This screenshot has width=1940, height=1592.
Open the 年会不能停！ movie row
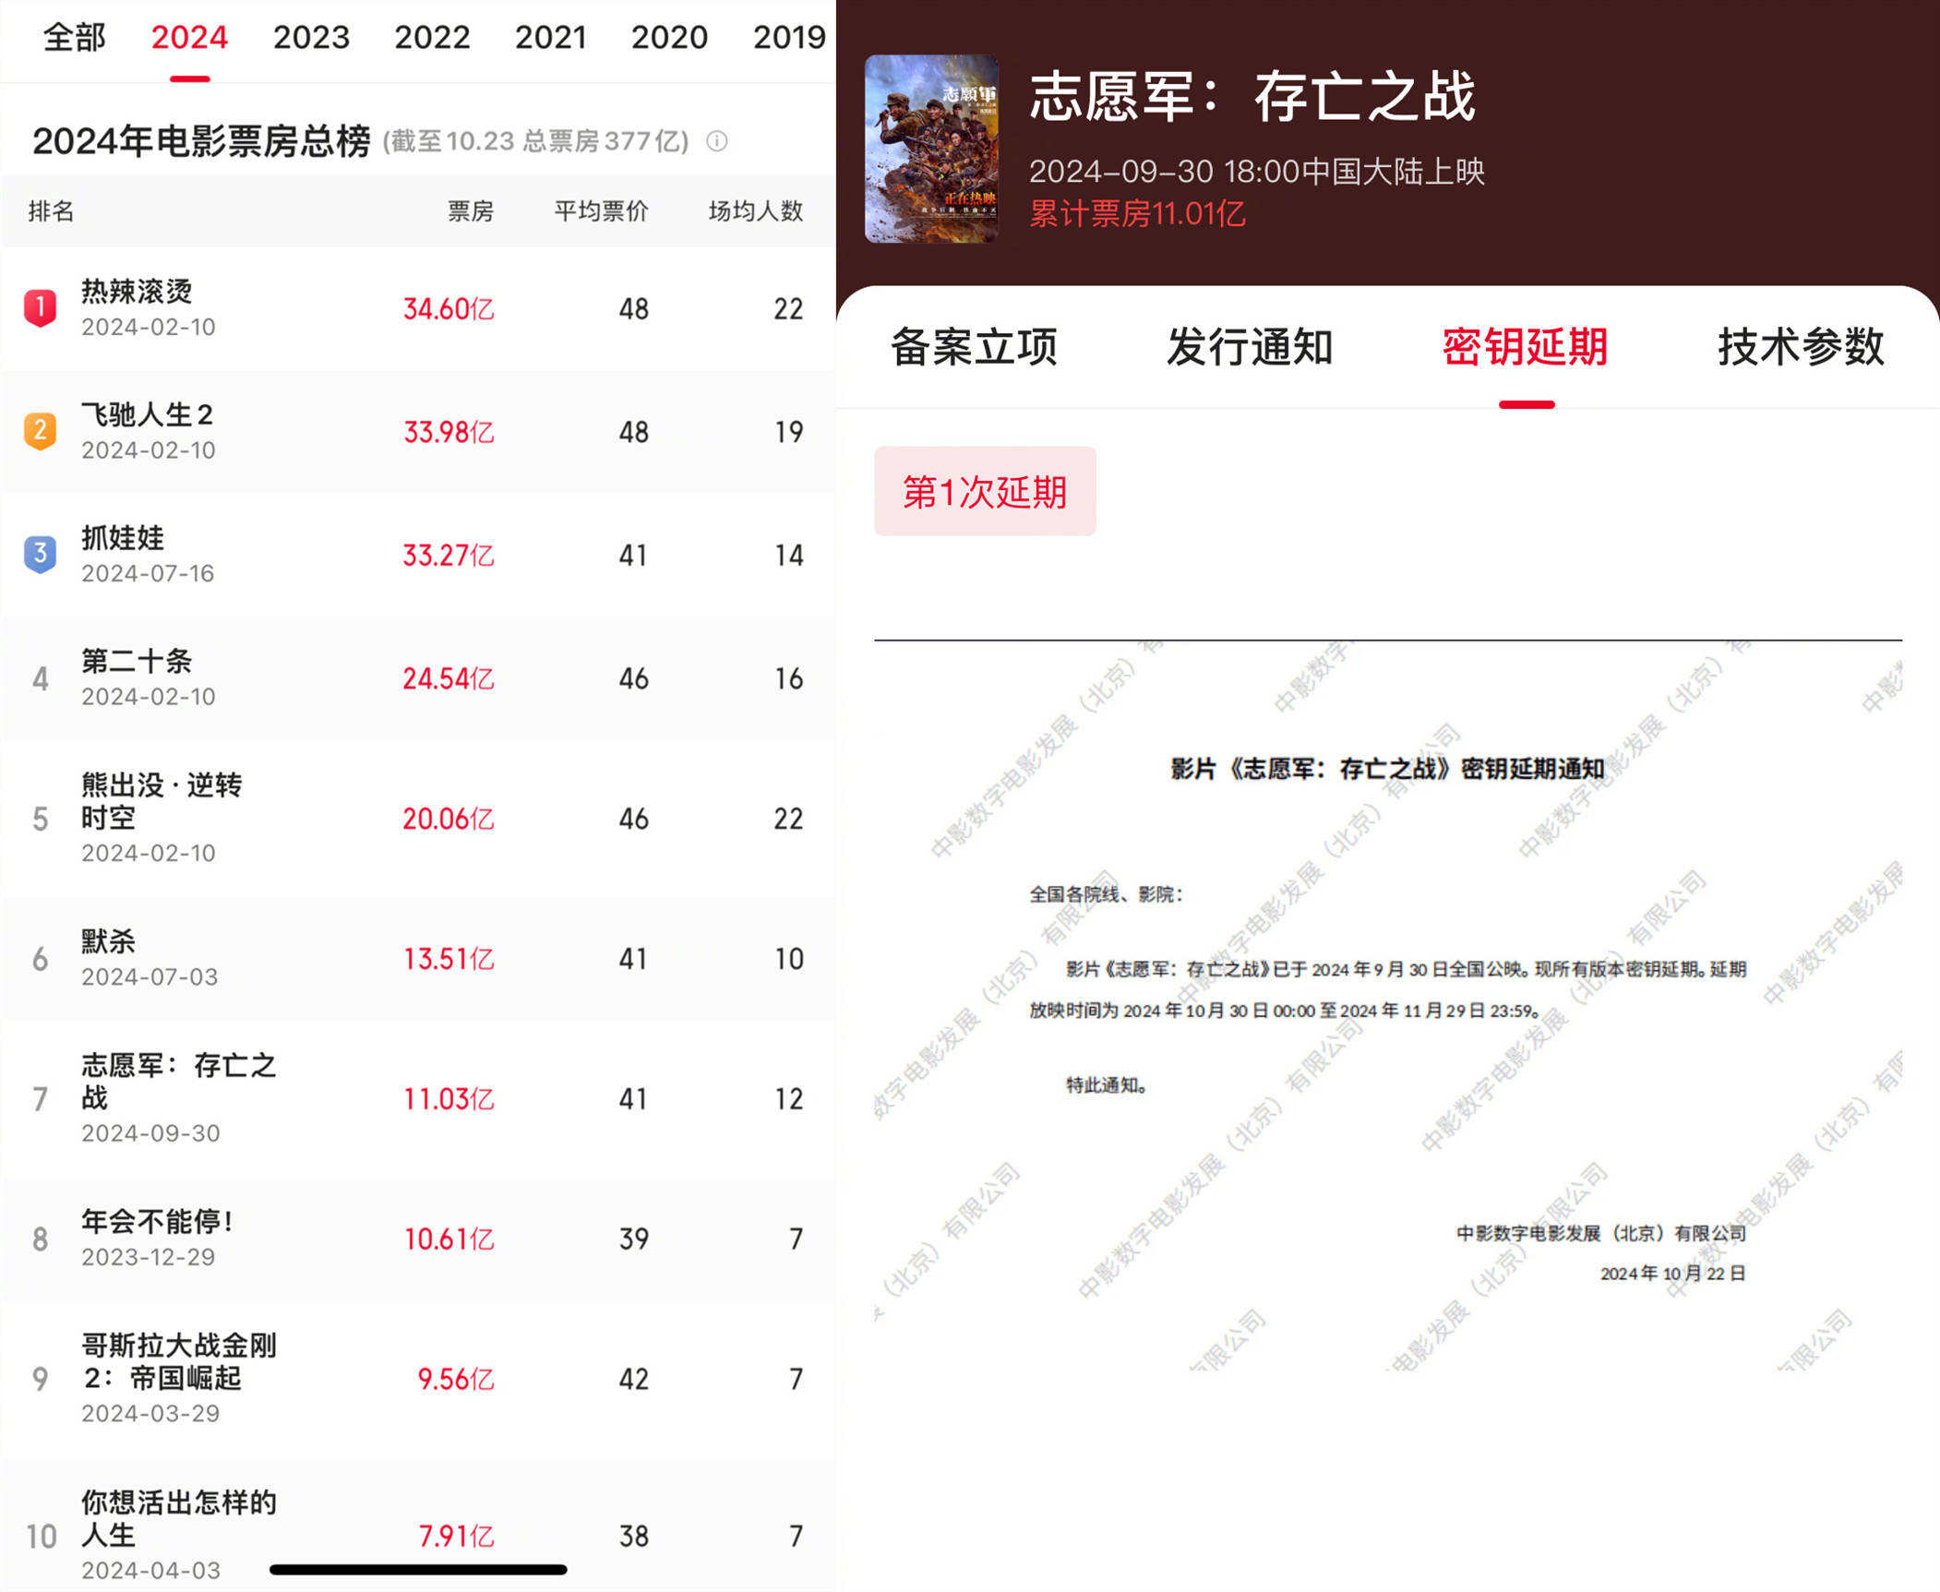coord(418,1239)
